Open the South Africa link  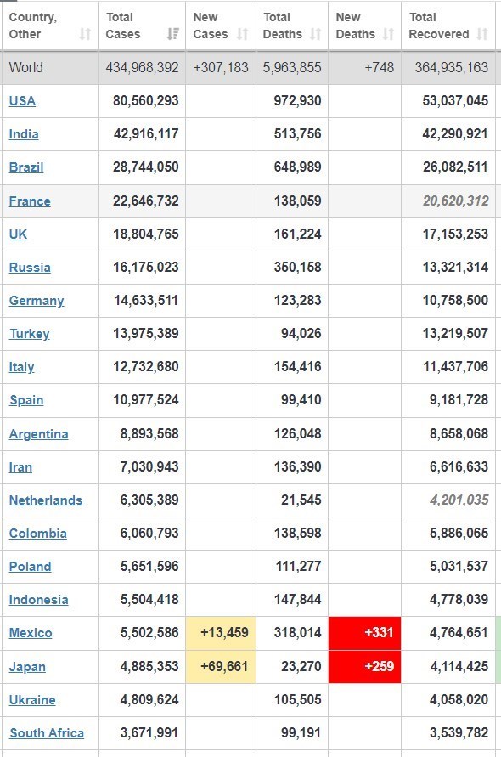[x=47, y=733]
